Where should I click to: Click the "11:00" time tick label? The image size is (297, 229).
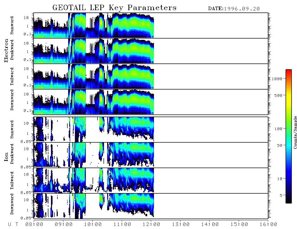pyautogui.click(x=122, y=225)
